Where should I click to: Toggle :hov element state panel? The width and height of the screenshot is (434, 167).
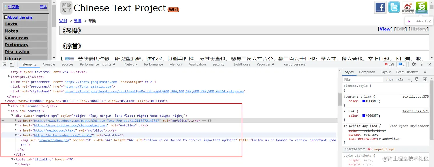pyautogui.click(x=390, y=79)
